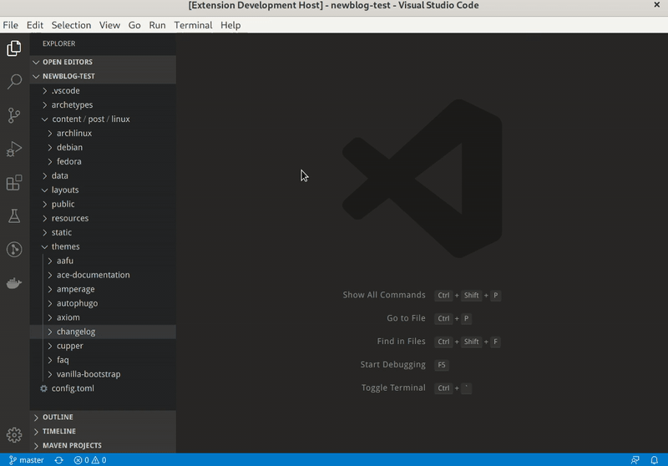
Task: Expand the data folder
Action: [x=103, y=175]
